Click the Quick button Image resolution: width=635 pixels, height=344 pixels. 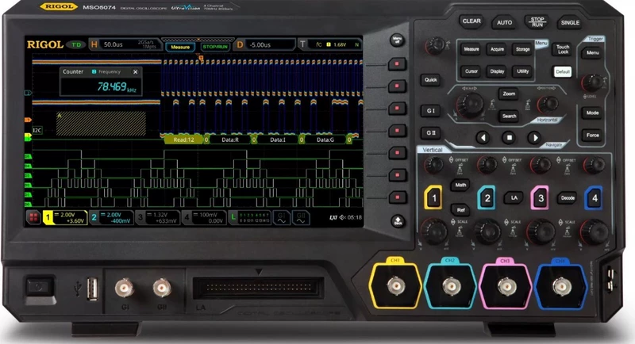[x=430, y=79]
